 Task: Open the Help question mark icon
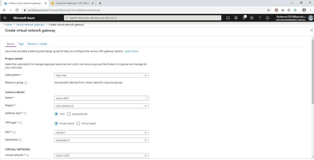[x=260, y=18]
